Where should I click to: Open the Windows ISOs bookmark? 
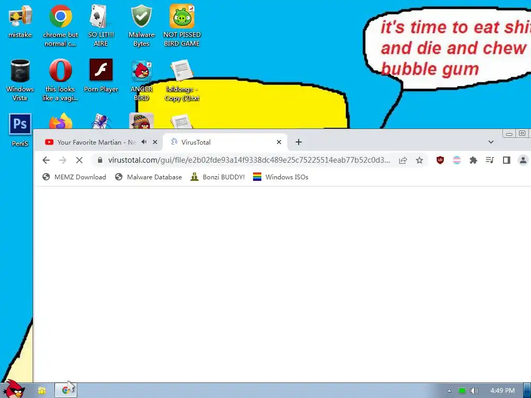click(281, 177)
